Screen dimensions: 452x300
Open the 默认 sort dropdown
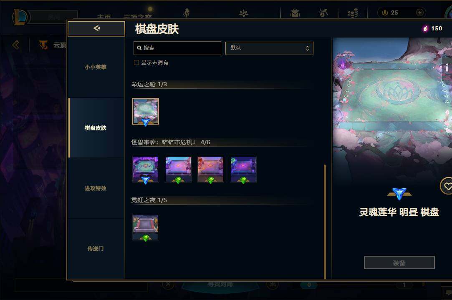point(269,48)
